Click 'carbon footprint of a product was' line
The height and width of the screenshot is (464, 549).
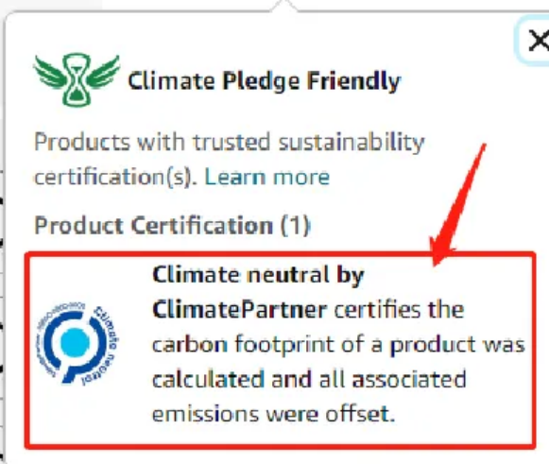(338, 345)
